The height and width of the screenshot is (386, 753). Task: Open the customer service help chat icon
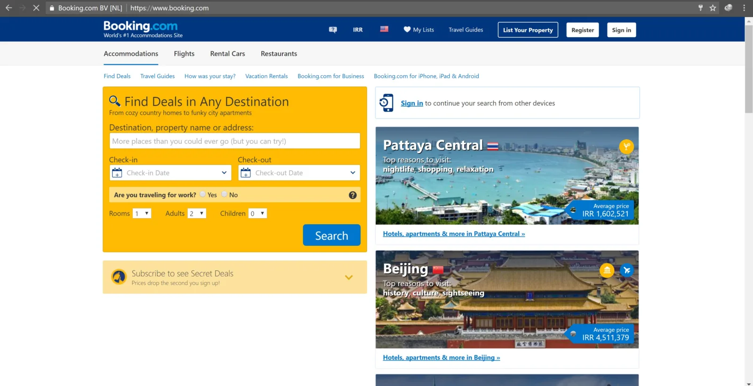tap(333, 30)
